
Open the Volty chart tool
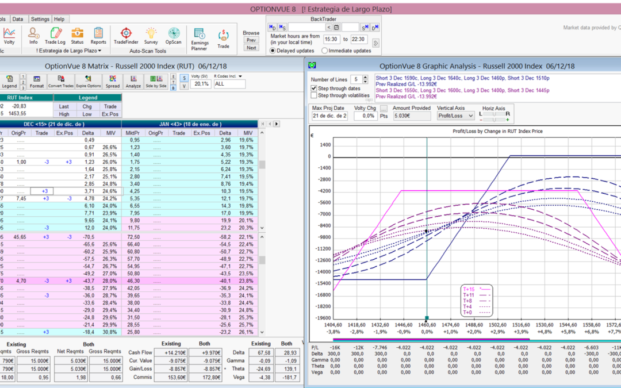point(9,36)
